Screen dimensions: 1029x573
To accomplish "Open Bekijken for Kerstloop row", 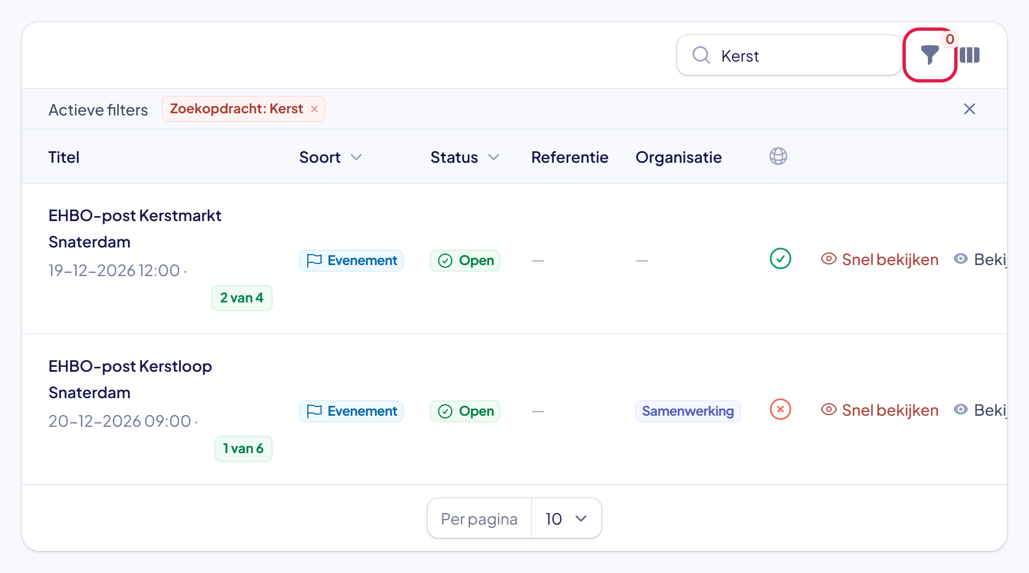I will (x=980, y=410).
